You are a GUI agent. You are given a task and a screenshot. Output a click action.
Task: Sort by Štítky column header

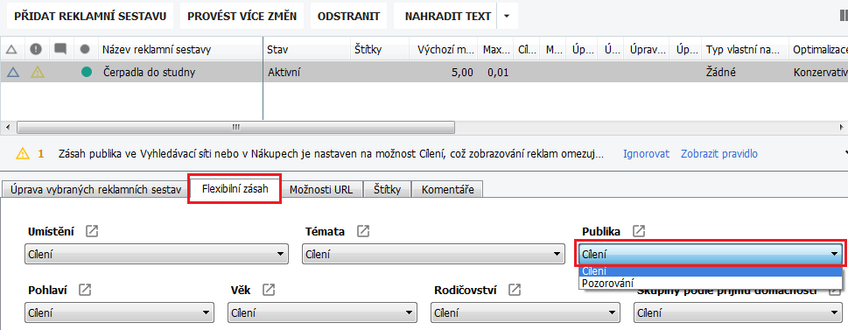pos(380,50)
